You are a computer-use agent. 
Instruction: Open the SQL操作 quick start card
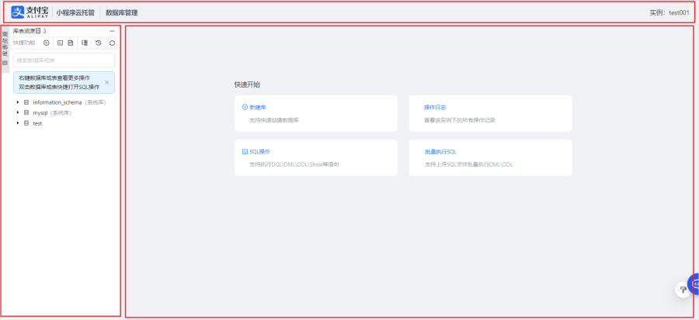click(x=315, y=158)
